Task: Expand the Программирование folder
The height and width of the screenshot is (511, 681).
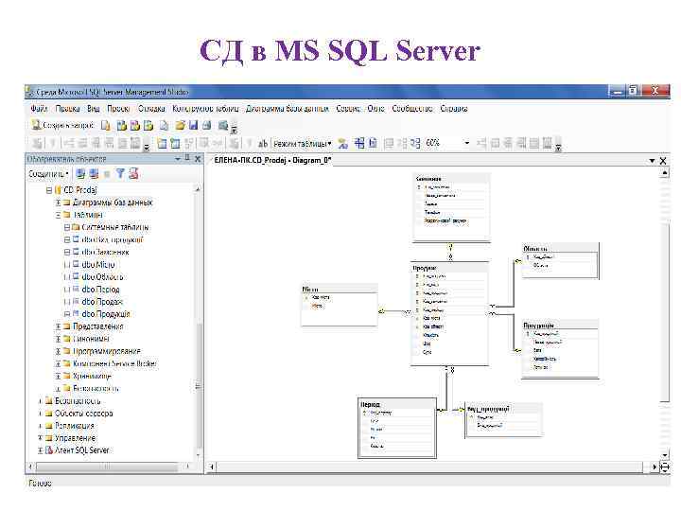Action: [58, 351]
